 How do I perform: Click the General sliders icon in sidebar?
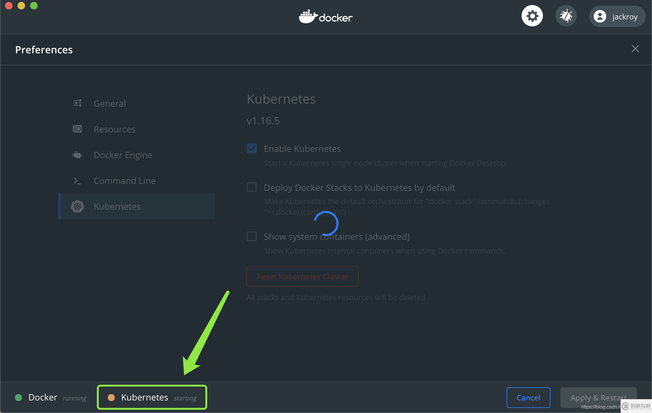point(77,103)
